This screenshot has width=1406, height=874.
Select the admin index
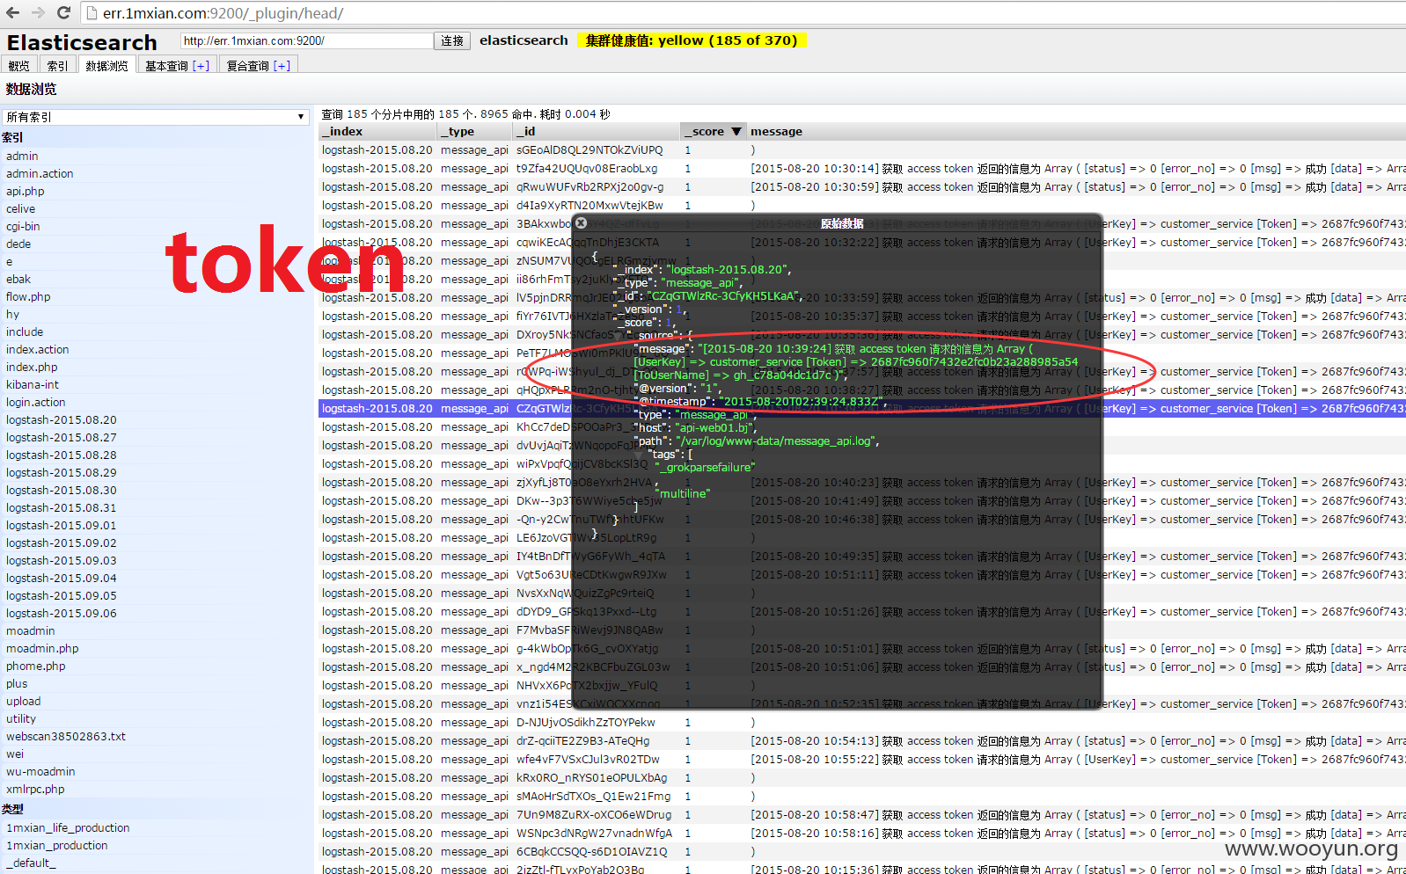(x=22, y=157)
